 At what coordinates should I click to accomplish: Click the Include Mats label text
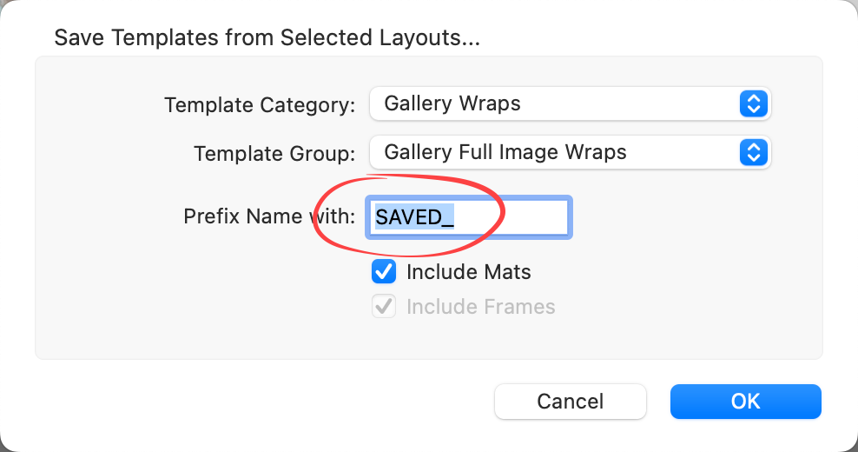click(x=469, y=272)
